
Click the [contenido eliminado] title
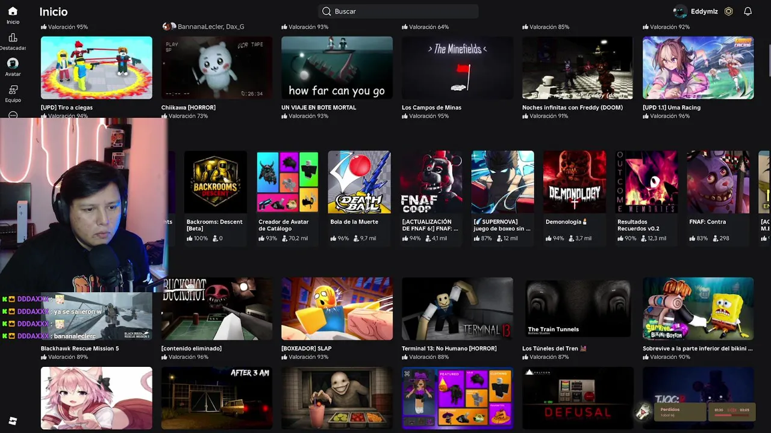pos(192,348)
